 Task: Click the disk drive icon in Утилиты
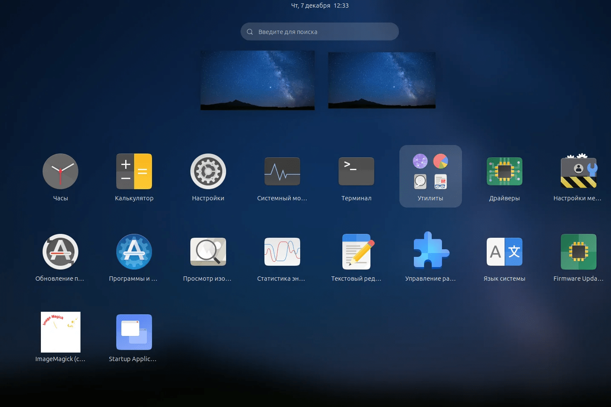(420, 182)
